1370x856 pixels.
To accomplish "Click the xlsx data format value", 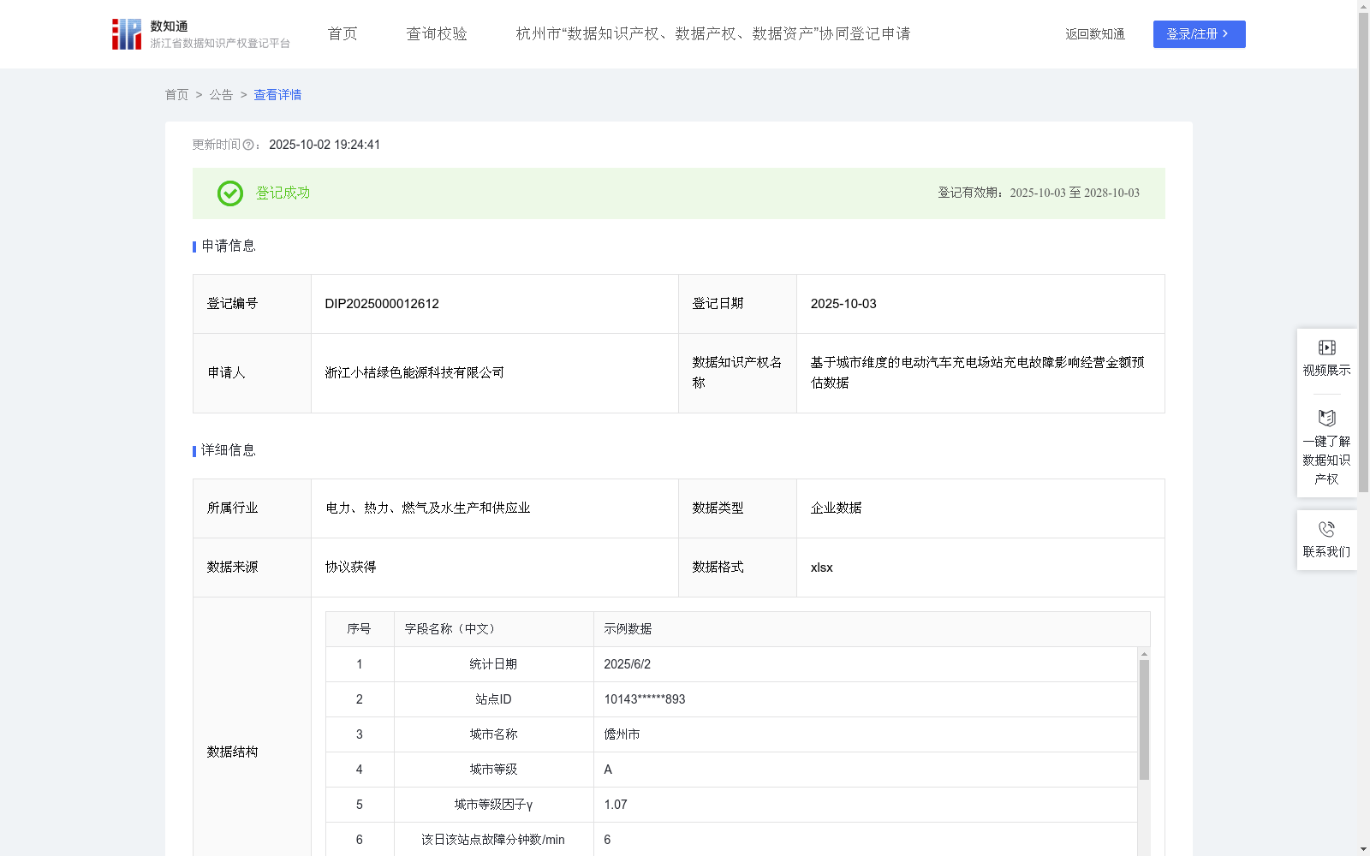I will (822, 568).
